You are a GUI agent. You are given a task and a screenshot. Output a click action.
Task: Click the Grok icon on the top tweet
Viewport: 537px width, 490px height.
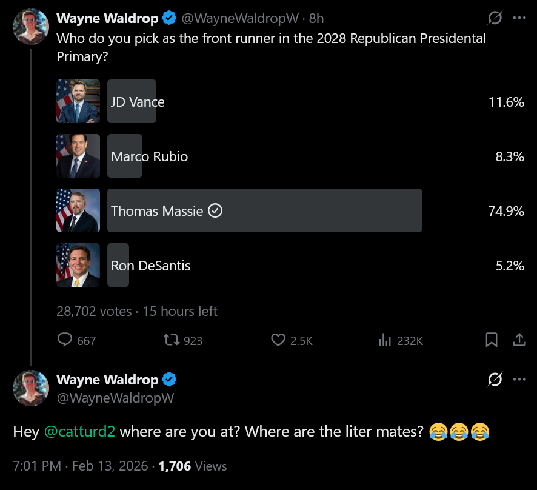point(495,18)
